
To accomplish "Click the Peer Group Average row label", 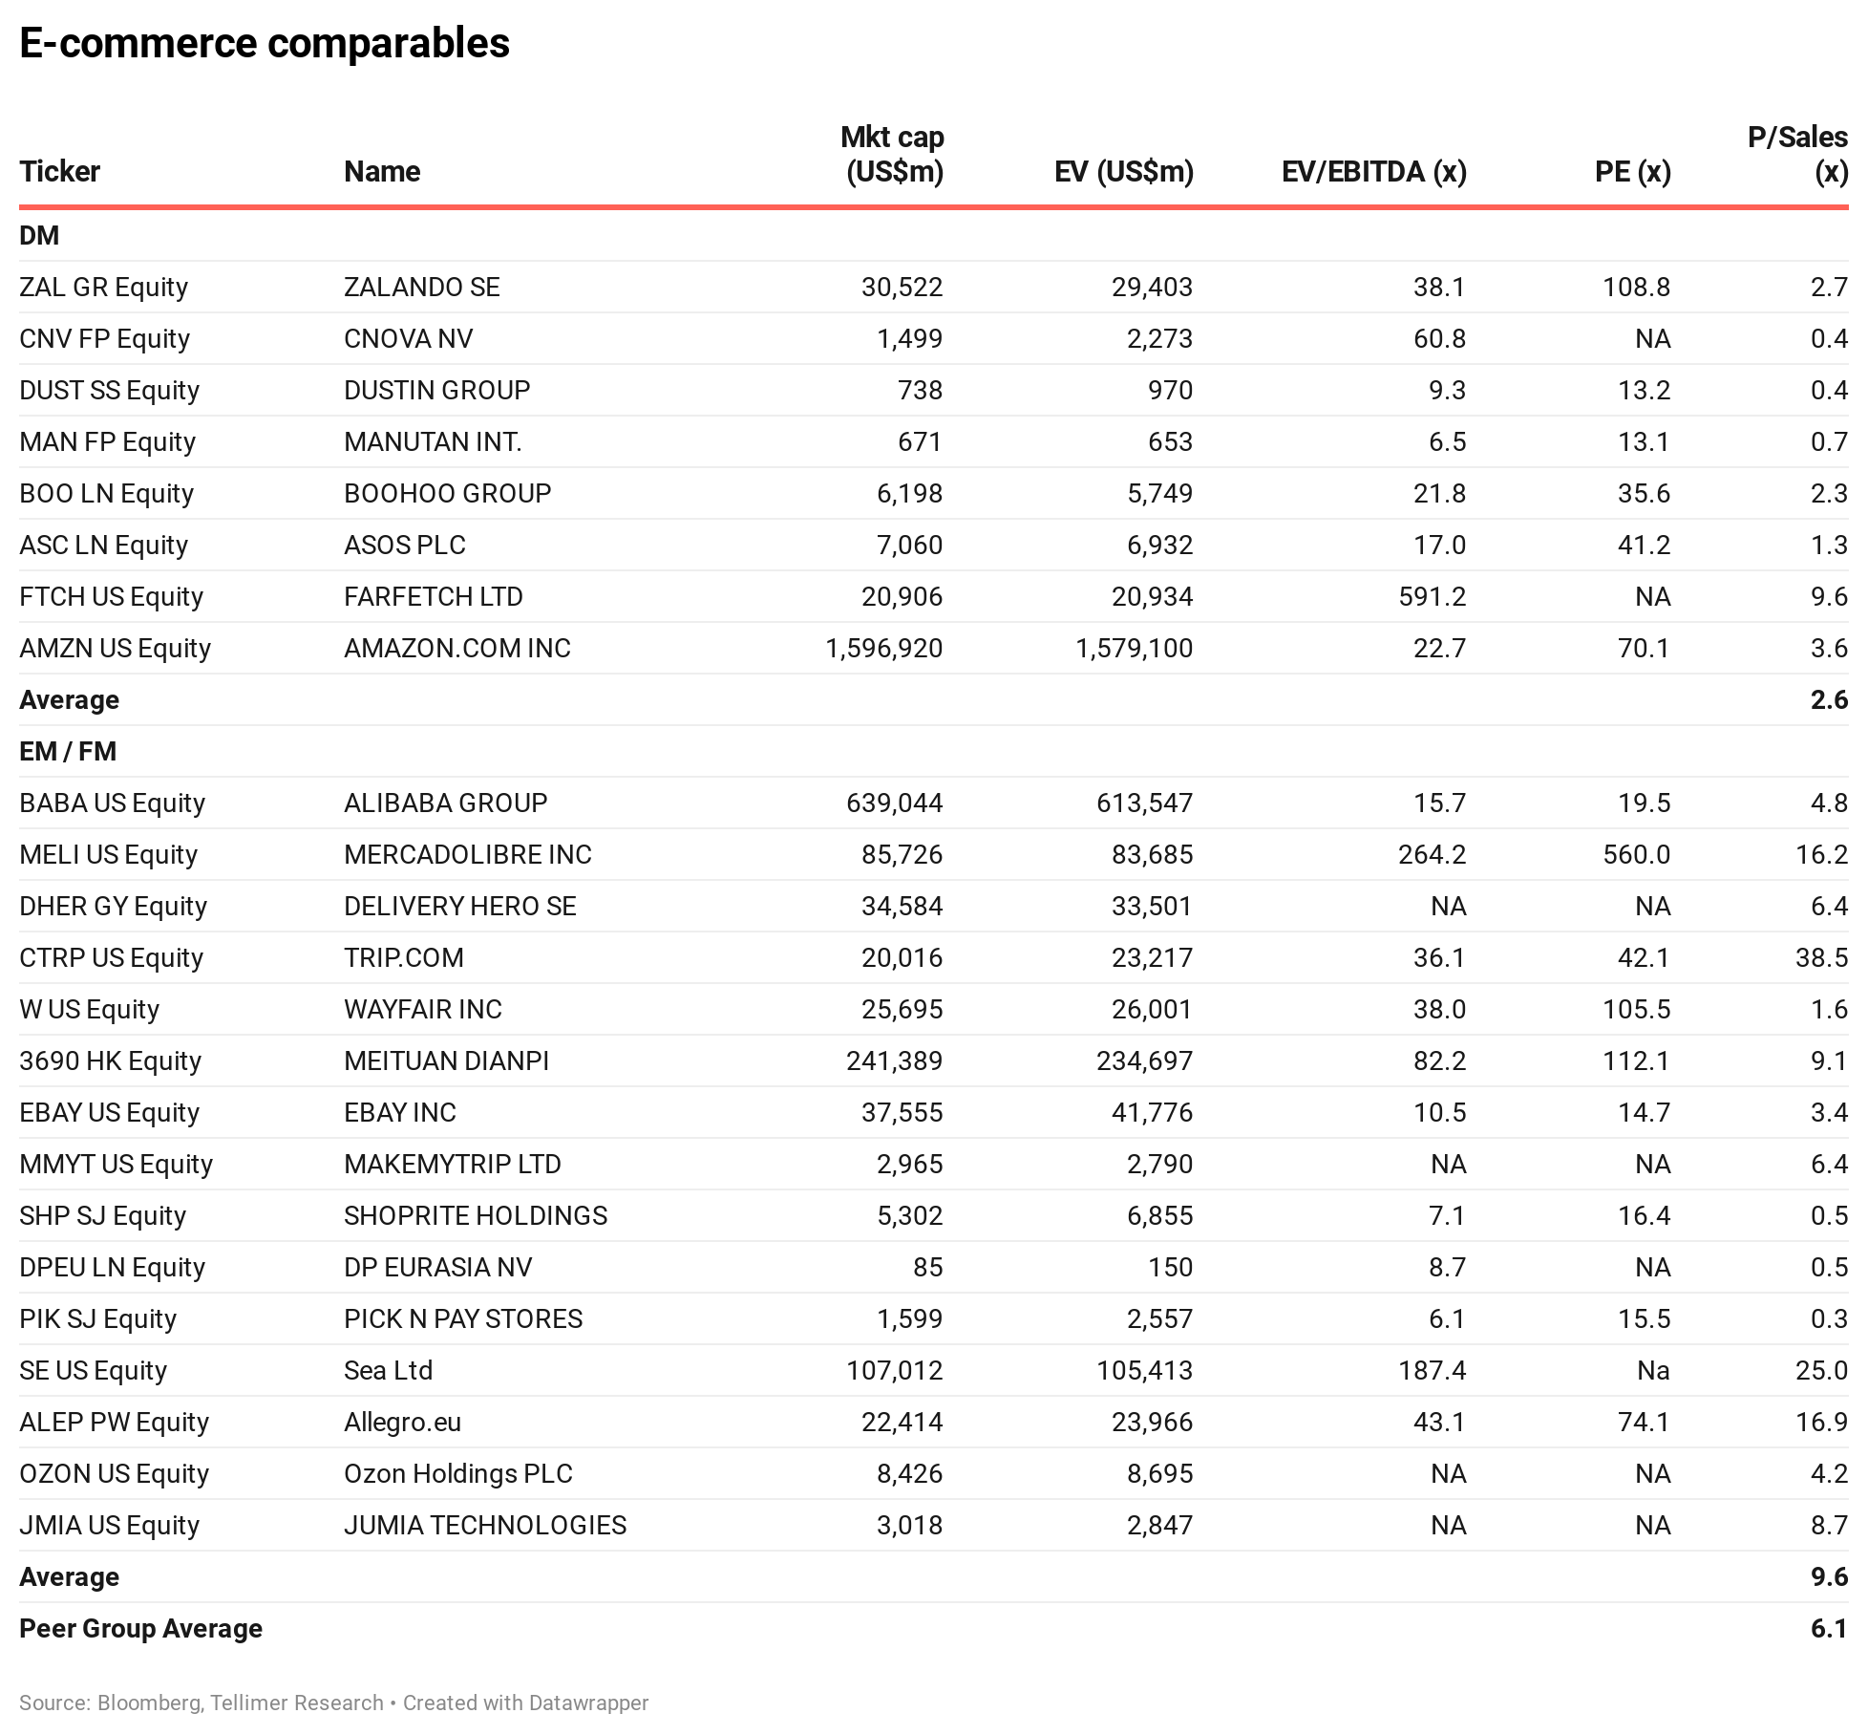I will pyautogui.click(x=140, y=1628).
